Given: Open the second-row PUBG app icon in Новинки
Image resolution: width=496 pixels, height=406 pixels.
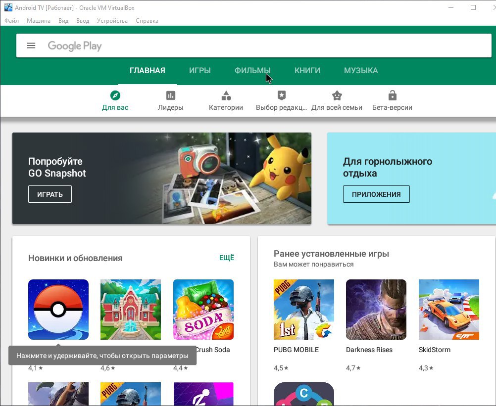Looking at the screenshot, I should pyautogui.click(x=131, y=394).
